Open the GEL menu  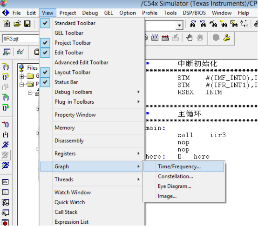click(x=109, y=13)
